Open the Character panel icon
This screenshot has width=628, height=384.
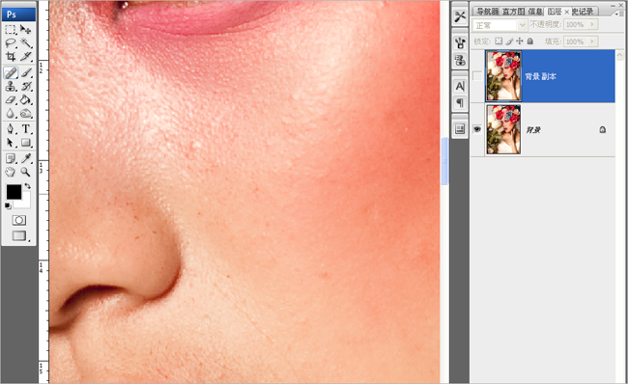(460, 86)
